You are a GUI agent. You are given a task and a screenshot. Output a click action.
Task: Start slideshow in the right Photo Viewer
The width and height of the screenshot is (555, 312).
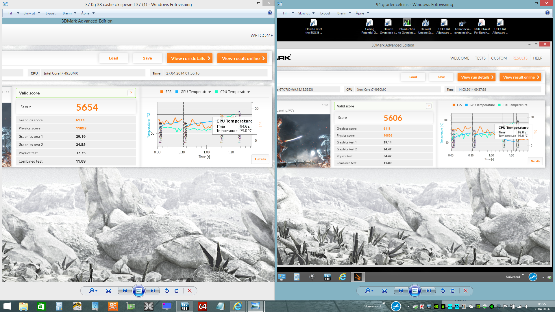coord(415,291)
